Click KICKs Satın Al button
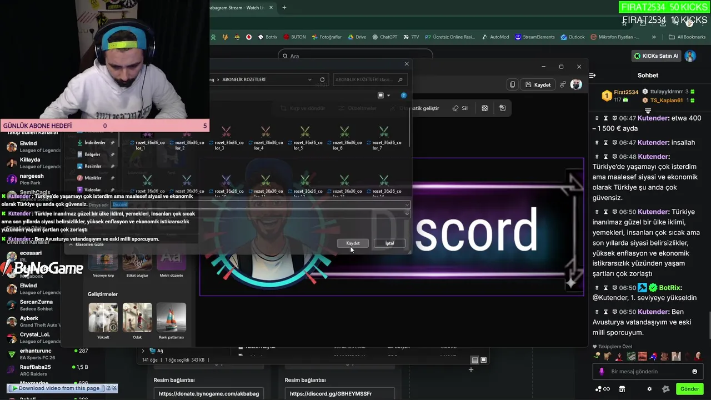The width and height of the screenshot is (711, 400). coord(657,56)
